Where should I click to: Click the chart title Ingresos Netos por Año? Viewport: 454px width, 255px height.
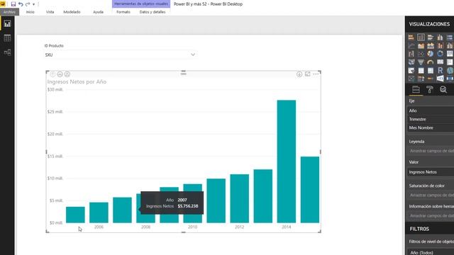tap(77, 82)
